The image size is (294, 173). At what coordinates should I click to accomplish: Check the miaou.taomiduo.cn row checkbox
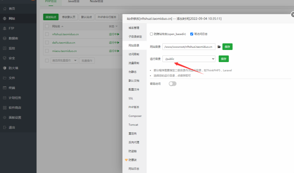pyautogui.click(x=47, y=51)
